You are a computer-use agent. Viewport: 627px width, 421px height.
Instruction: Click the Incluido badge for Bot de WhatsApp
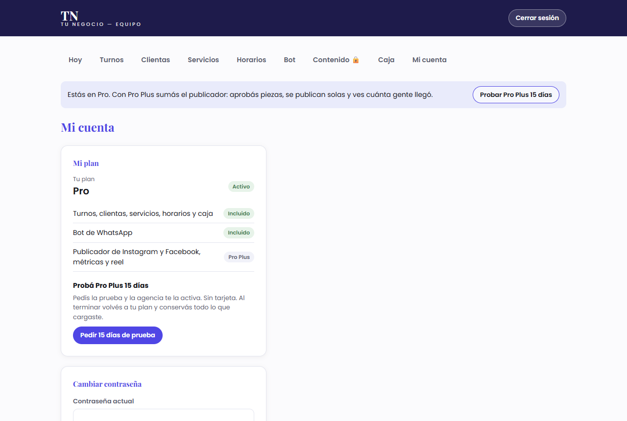239,233
